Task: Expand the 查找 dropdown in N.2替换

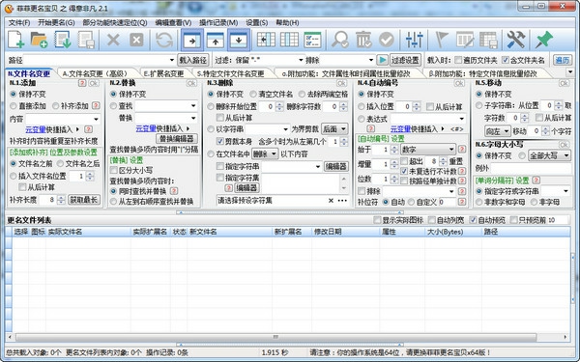Action: [193, 106]
